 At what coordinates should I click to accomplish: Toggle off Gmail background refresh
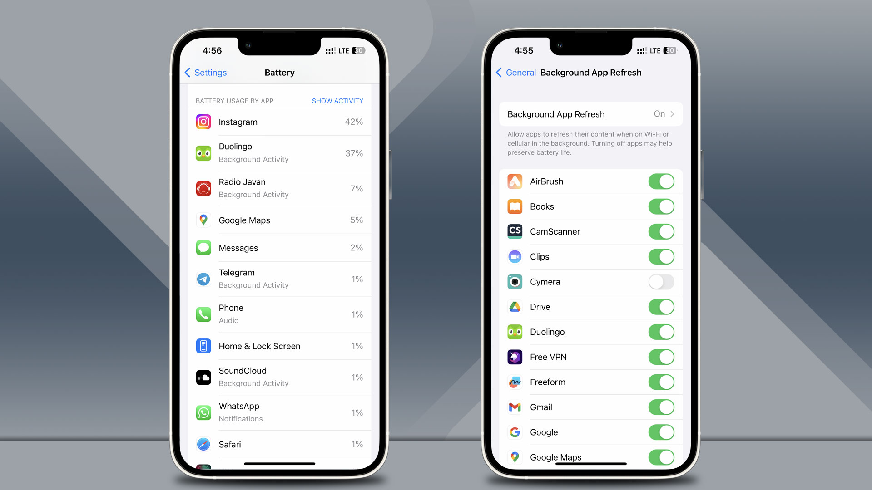point(661,407)
